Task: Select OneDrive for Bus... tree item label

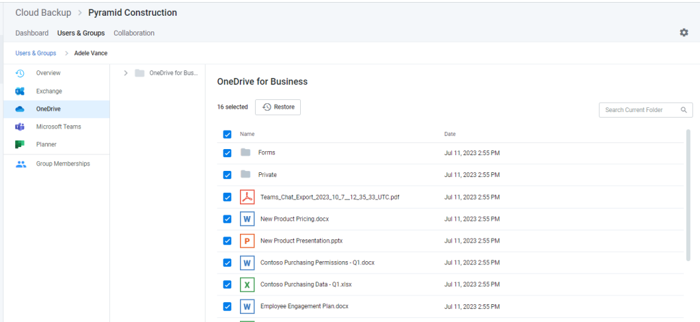Action: (x=174, y=72)
